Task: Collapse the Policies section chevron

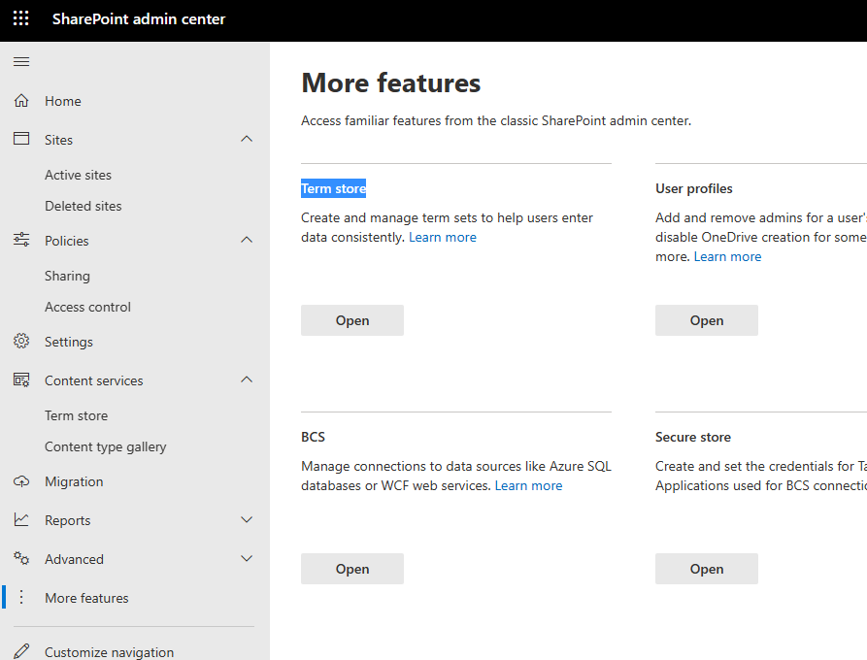Action: tap(247, 240)
